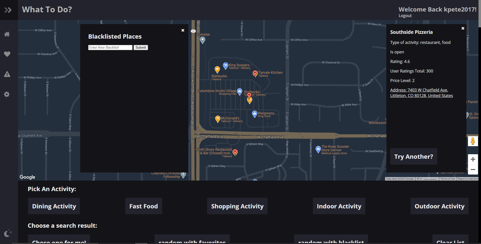Click the Chatfield Christian Fellowship church marker
This screenshot has height=244, width=481.
click(x=183, y=175)
